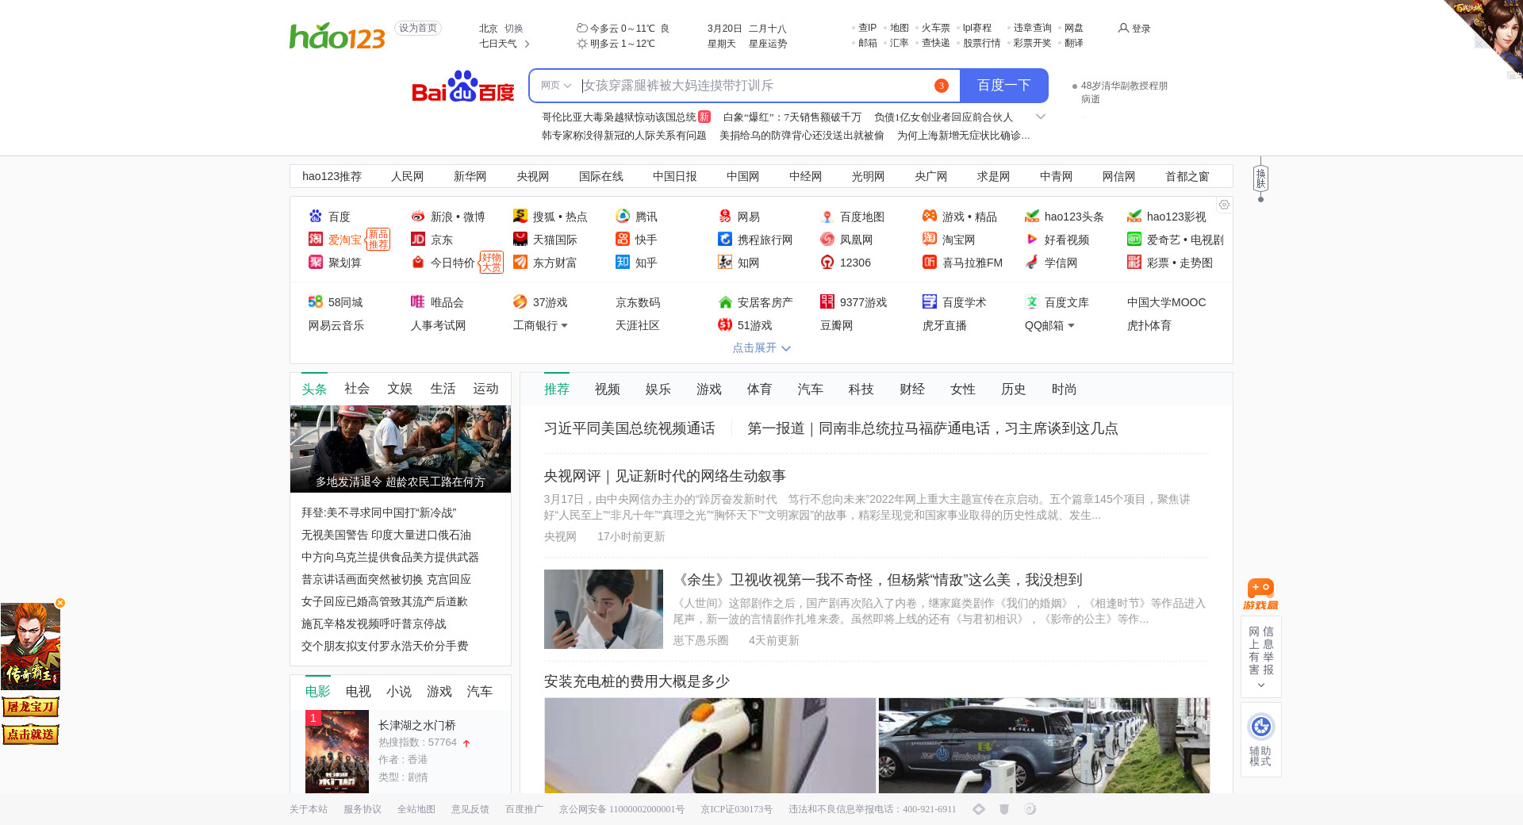Toggle 设为首页 set as homepage
Image resolution: width=1523 pixels, height=825 pixels.
point(417,28)
